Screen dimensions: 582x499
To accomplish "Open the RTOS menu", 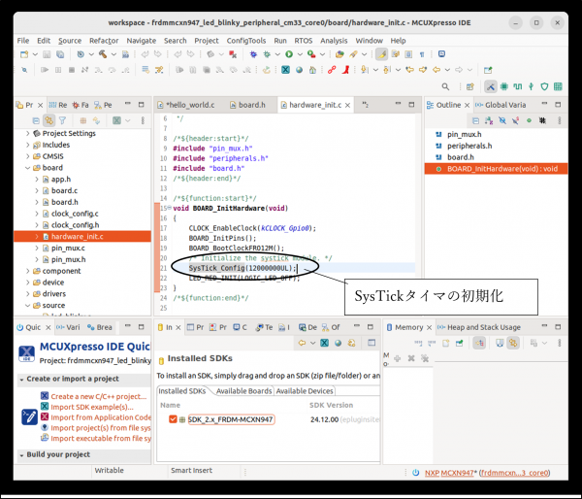I will coord(304,41).
